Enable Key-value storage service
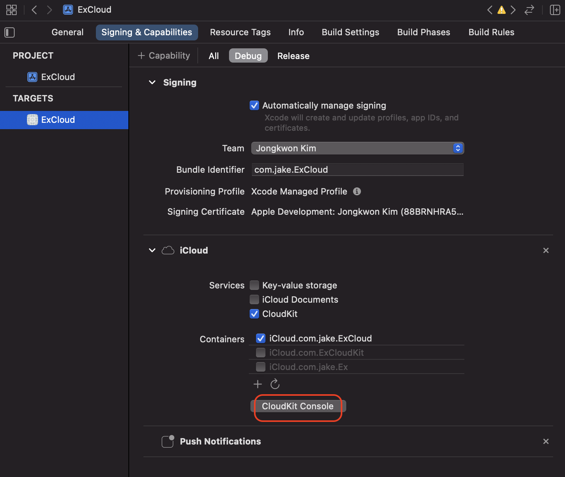Screen dimensions: 565x477 click(254, 285)
